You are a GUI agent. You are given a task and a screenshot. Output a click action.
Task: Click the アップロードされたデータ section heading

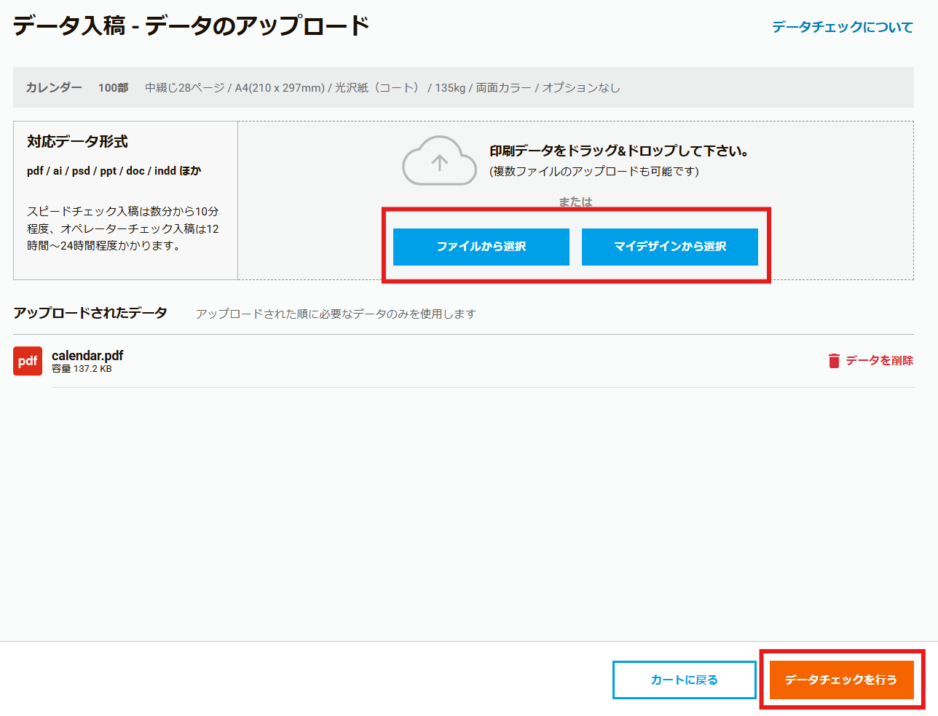click(90, 313)
